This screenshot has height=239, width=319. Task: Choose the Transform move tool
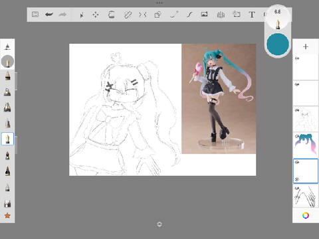pyautogui.click(x=96, y=15)
